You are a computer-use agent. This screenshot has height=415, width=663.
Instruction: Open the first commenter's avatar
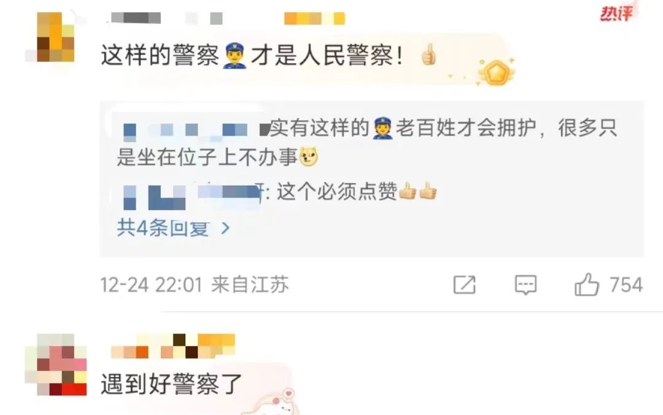pos(56,37)
